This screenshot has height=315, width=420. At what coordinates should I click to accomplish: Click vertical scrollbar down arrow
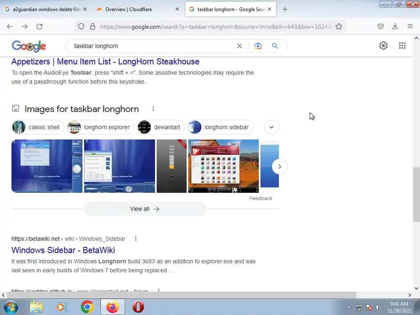click(x=416, y=288)
